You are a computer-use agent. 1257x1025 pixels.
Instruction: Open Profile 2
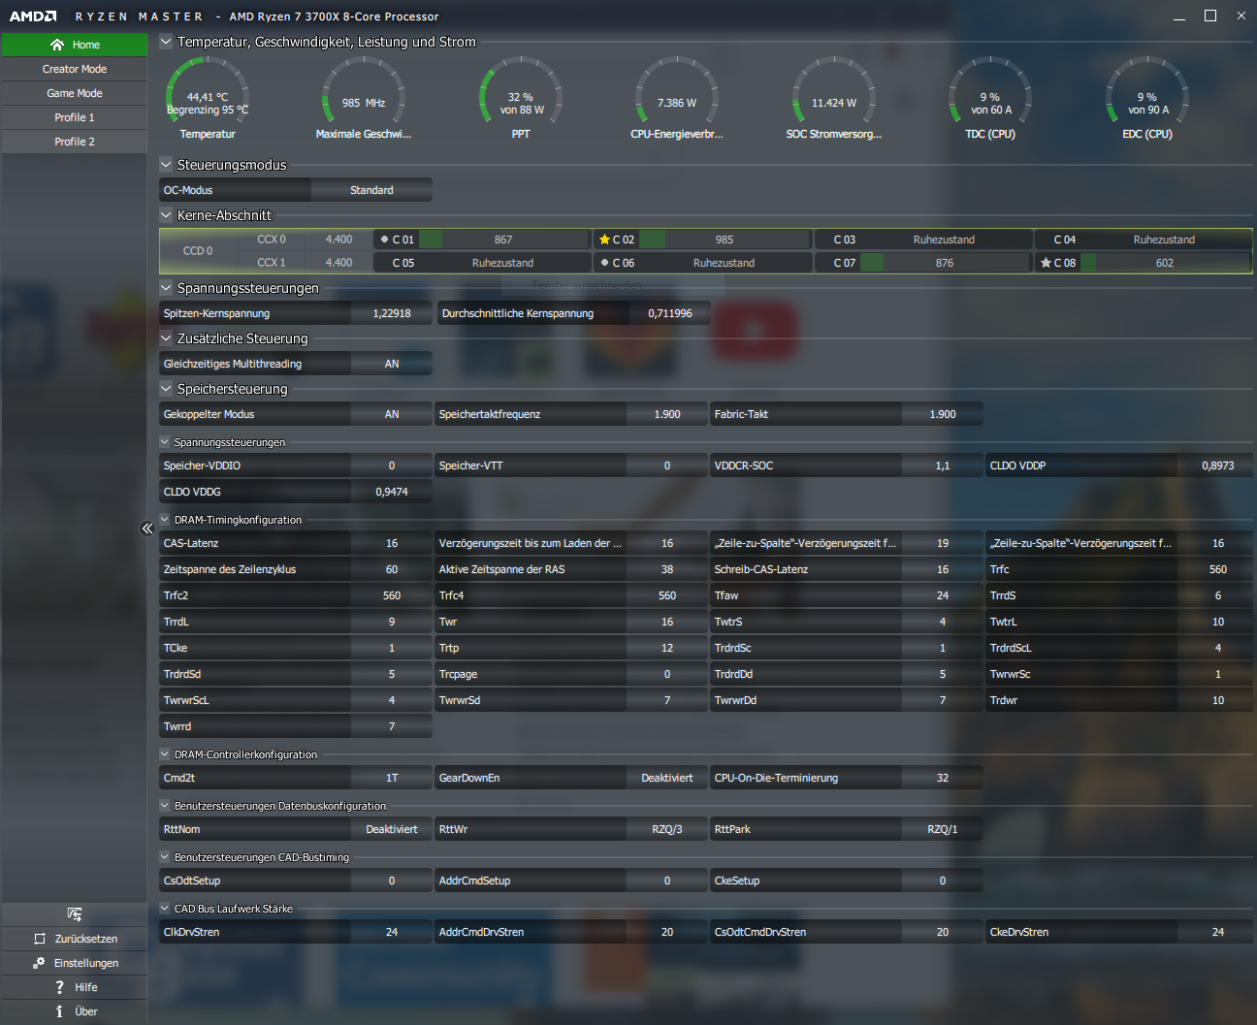(x=75, y=142)
